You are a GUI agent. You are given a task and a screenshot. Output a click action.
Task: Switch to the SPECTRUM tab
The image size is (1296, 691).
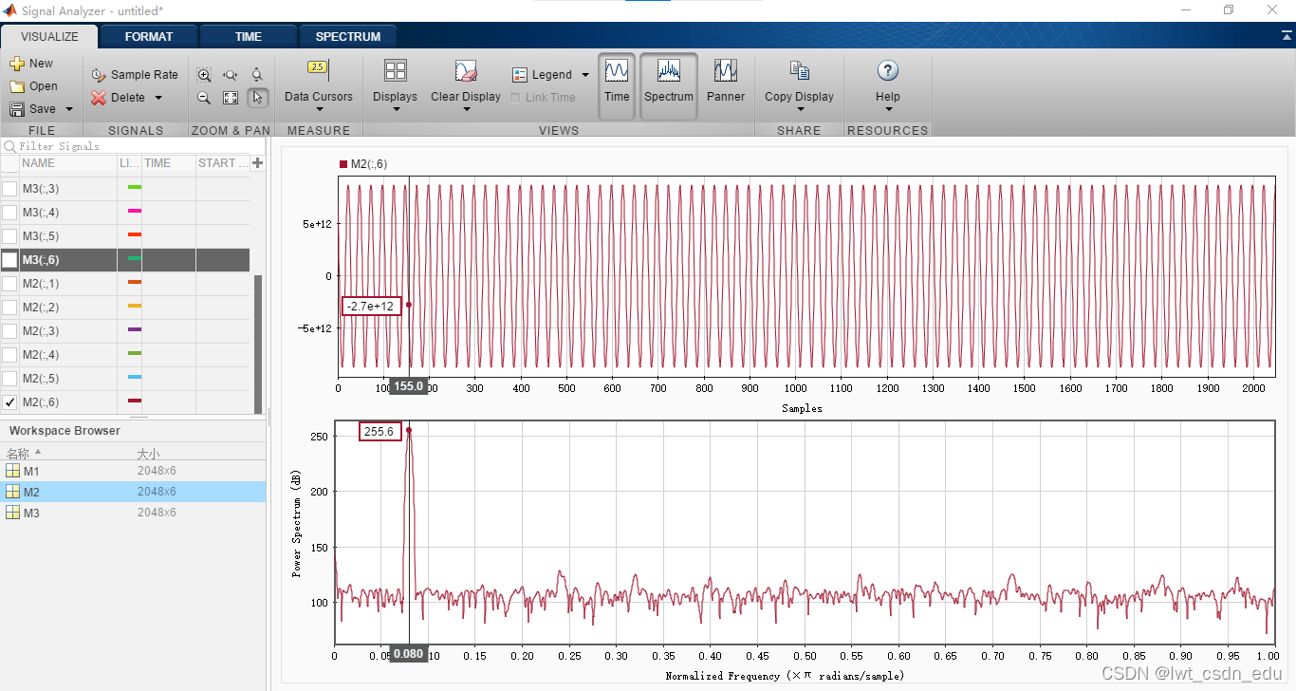348,37
